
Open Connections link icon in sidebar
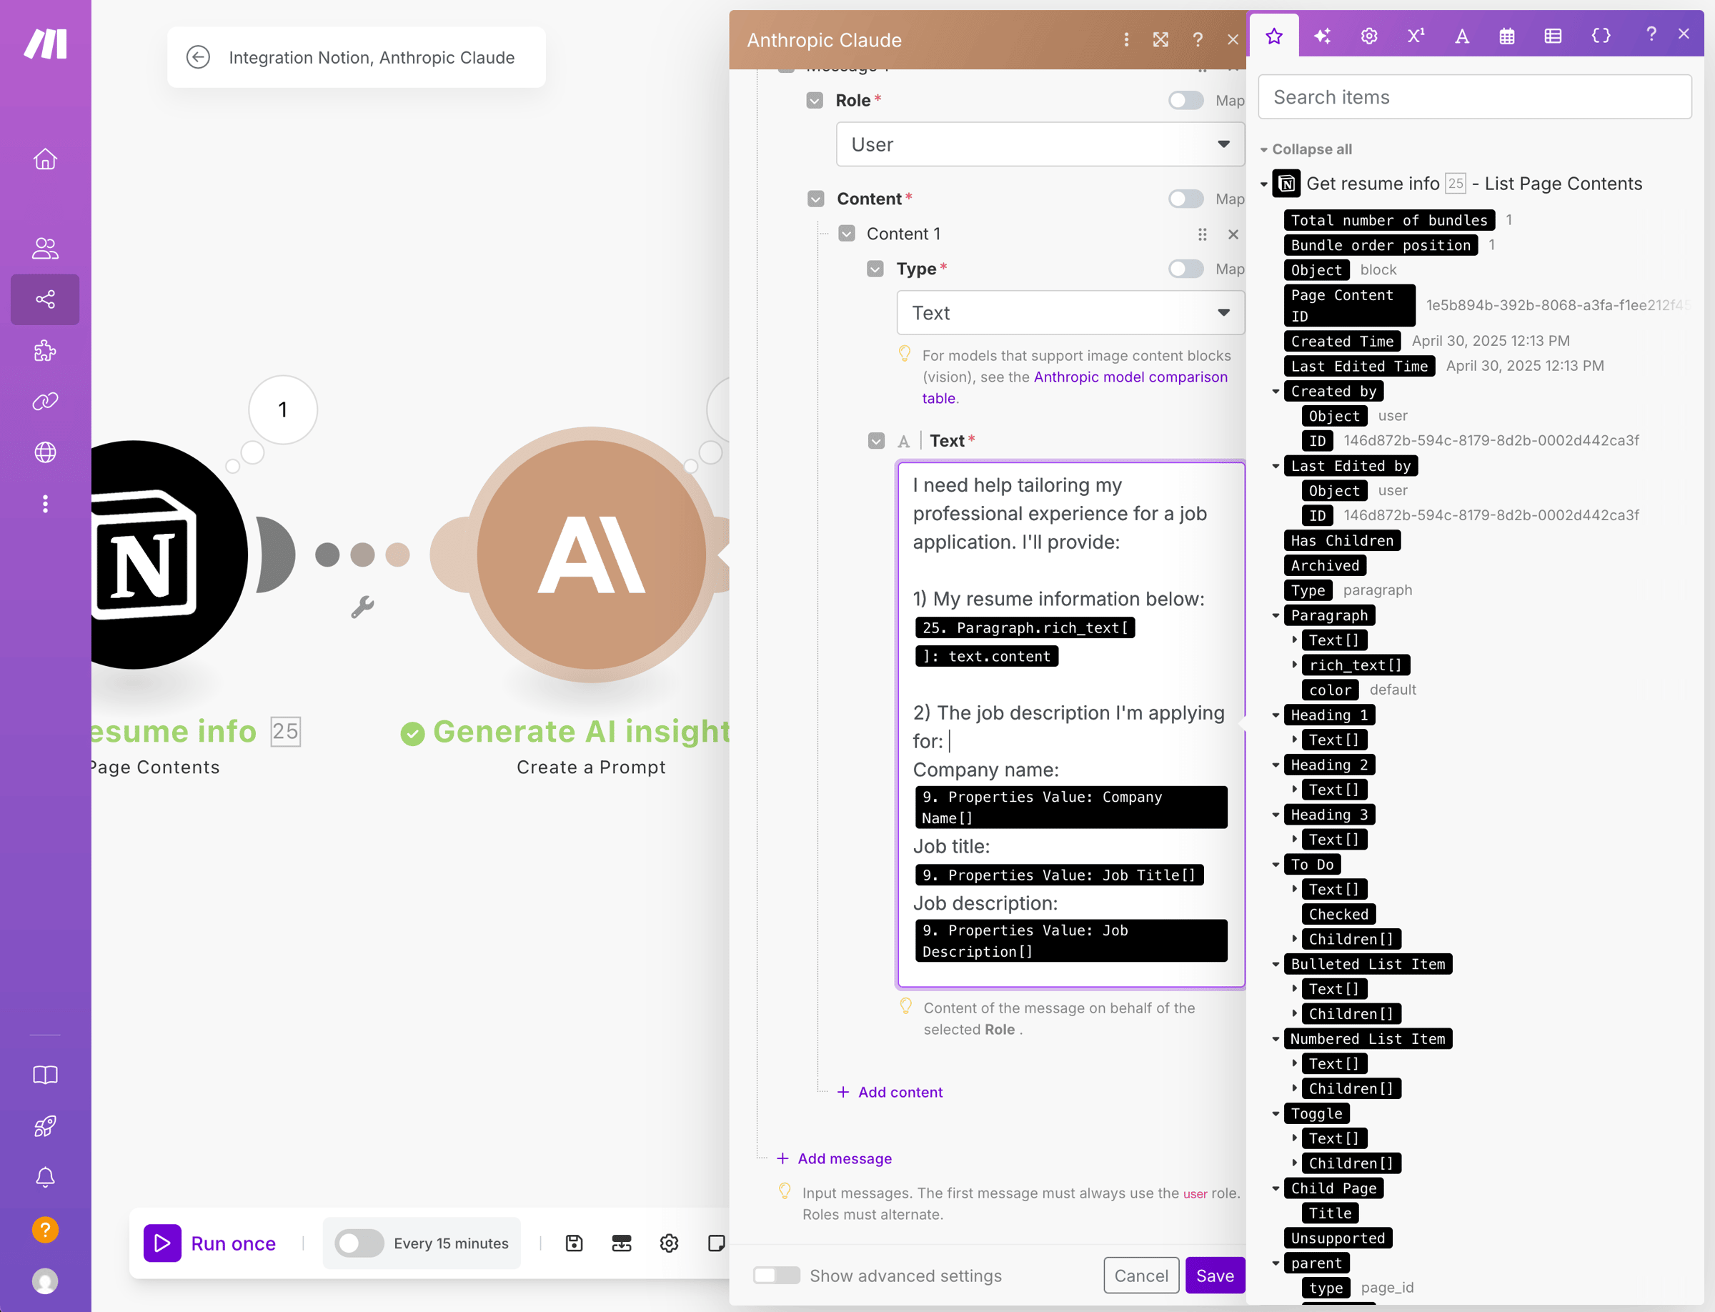pyautogui.click(x=45, y=402)
